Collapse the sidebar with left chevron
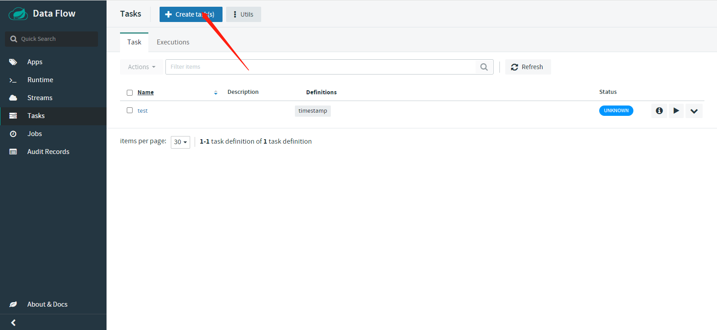The width and height of the screenshot is (717, 330). [x=13, y=322]
